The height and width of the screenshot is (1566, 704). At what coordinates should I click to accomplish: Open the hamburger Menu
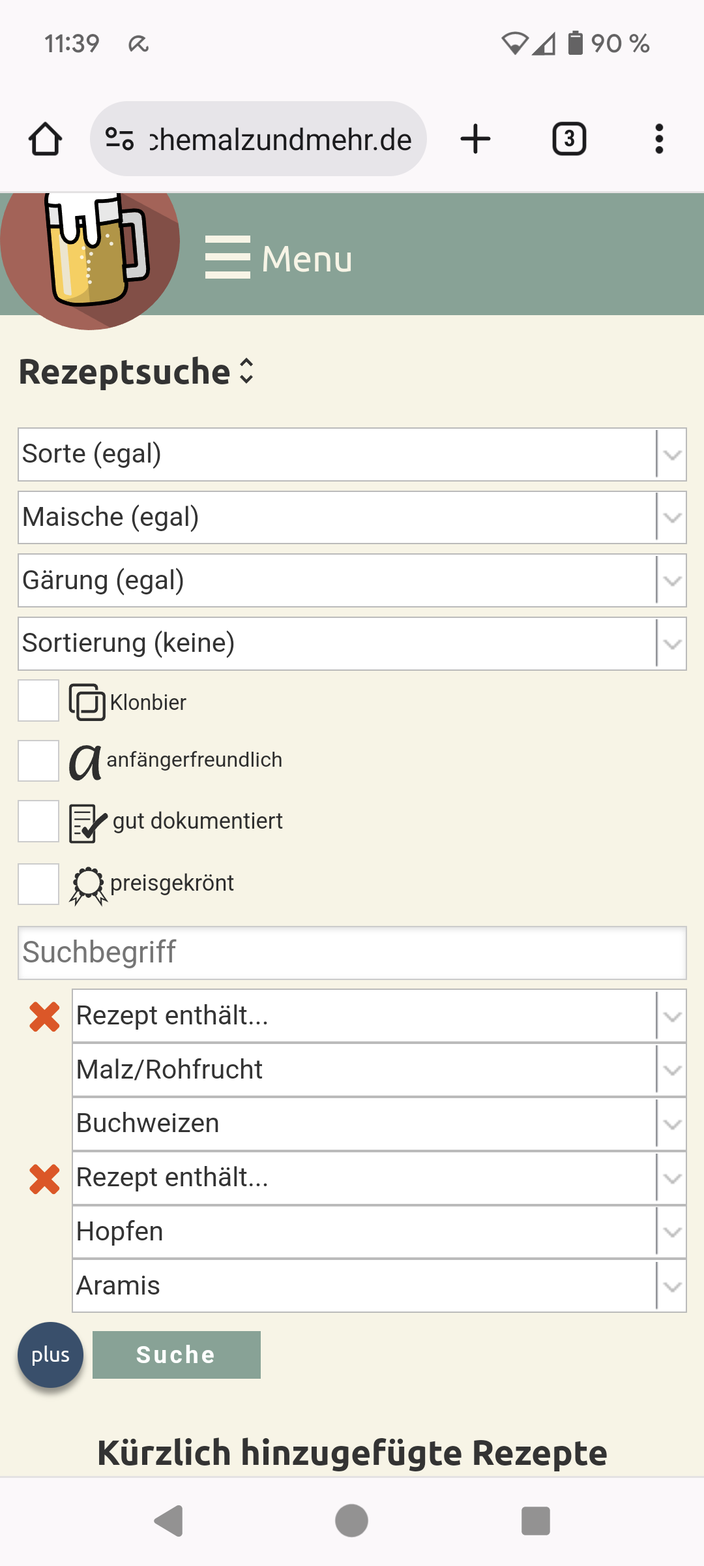click(279, 258)
